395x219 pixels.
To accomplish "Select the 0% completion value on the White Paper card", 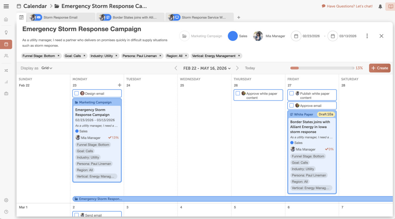I will (329, 149).
